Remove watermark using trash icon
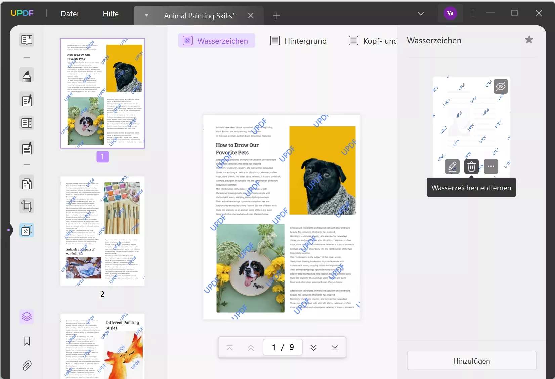The height and width of the screenshot is (379, 555). (x=471, y=166)
